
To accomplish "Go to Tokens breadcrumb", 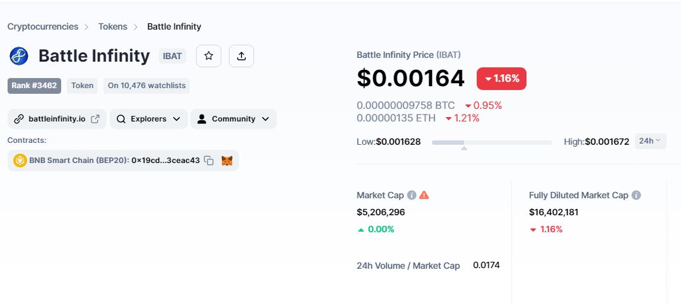I will tap(112, 26).
